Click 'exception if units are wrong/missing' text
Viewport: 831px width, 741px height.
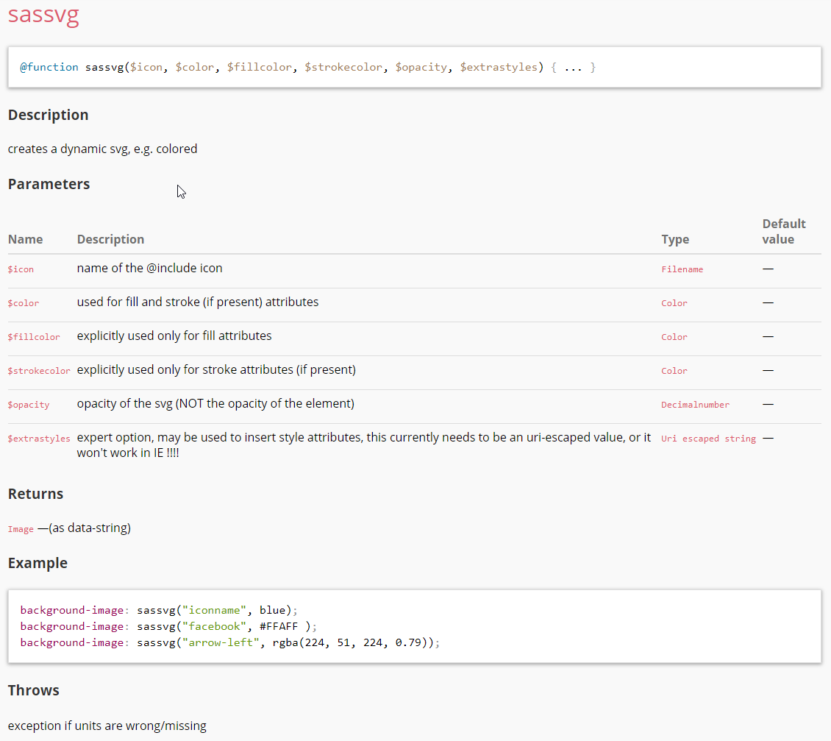point(107,726)
